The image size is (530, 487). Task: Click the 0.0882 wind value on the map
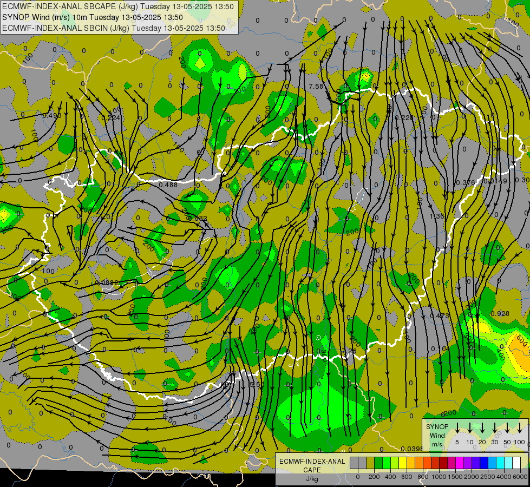coord(107,282)
